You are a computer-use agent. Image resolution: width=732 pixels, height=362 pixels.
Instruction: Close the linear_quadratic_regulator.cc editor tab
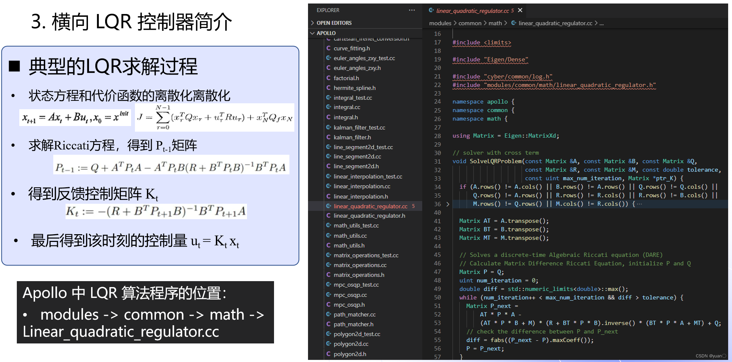coord(520,10)
